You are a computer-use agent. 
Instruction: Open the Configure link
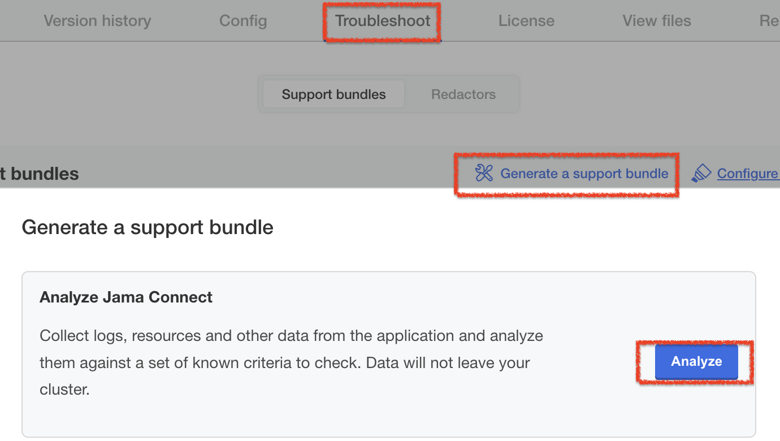click(748, 174)
